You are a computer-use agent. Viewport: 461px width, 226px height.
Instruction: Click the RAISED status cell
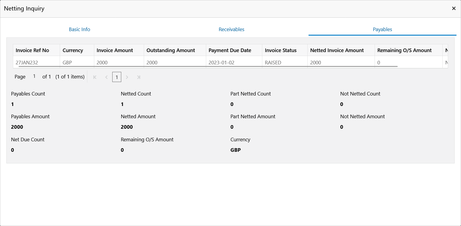pos(285,62)
